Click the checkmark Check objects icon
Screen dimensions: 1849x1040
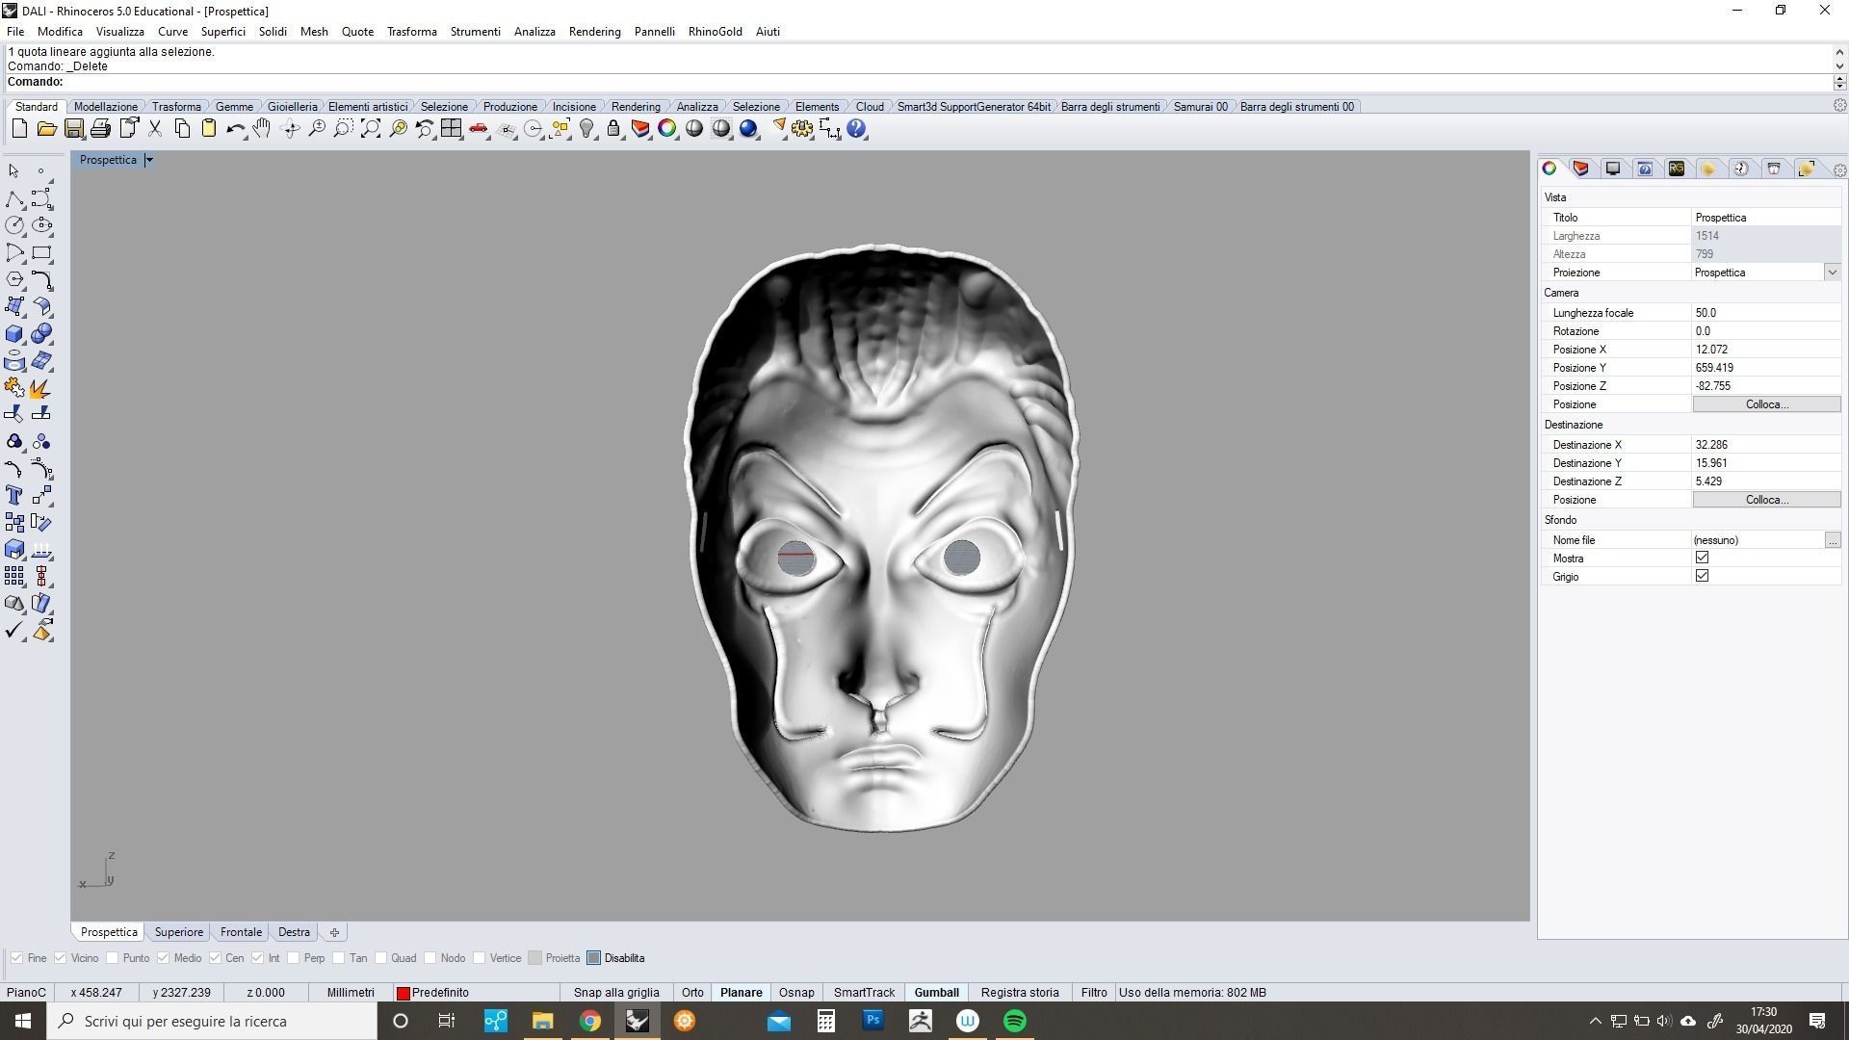click(x=14, y=631)
